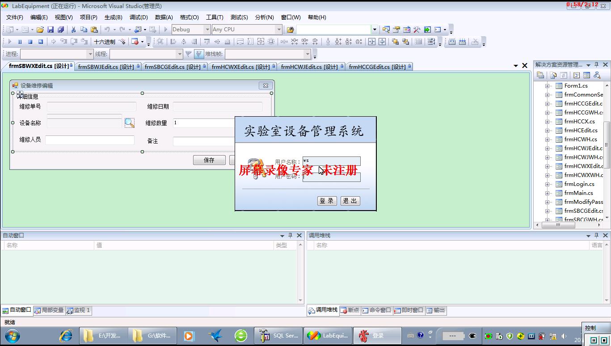611x346 pixels.
Task: Open Internet Explorer from the taskbar
Action: click(x=66, y=336)
